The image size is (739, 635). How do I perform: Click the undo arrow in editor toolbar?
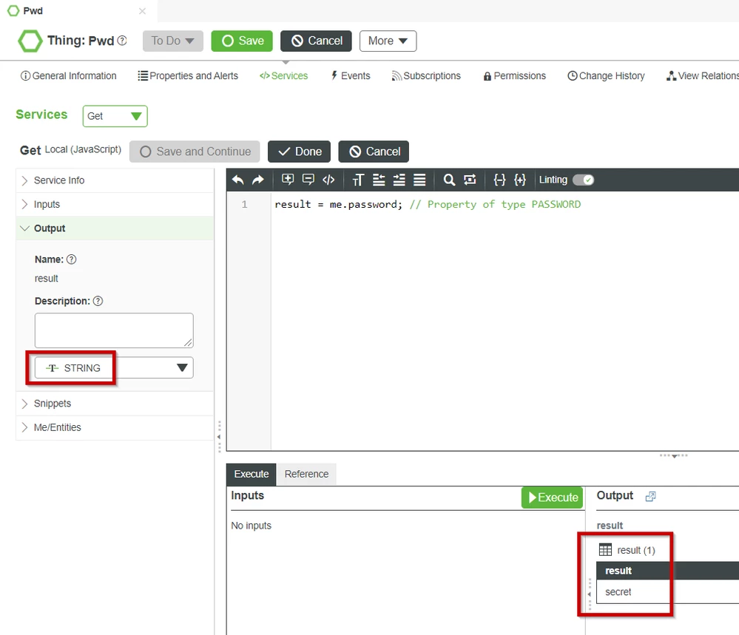pyautogui.click(x=238, y=180)
